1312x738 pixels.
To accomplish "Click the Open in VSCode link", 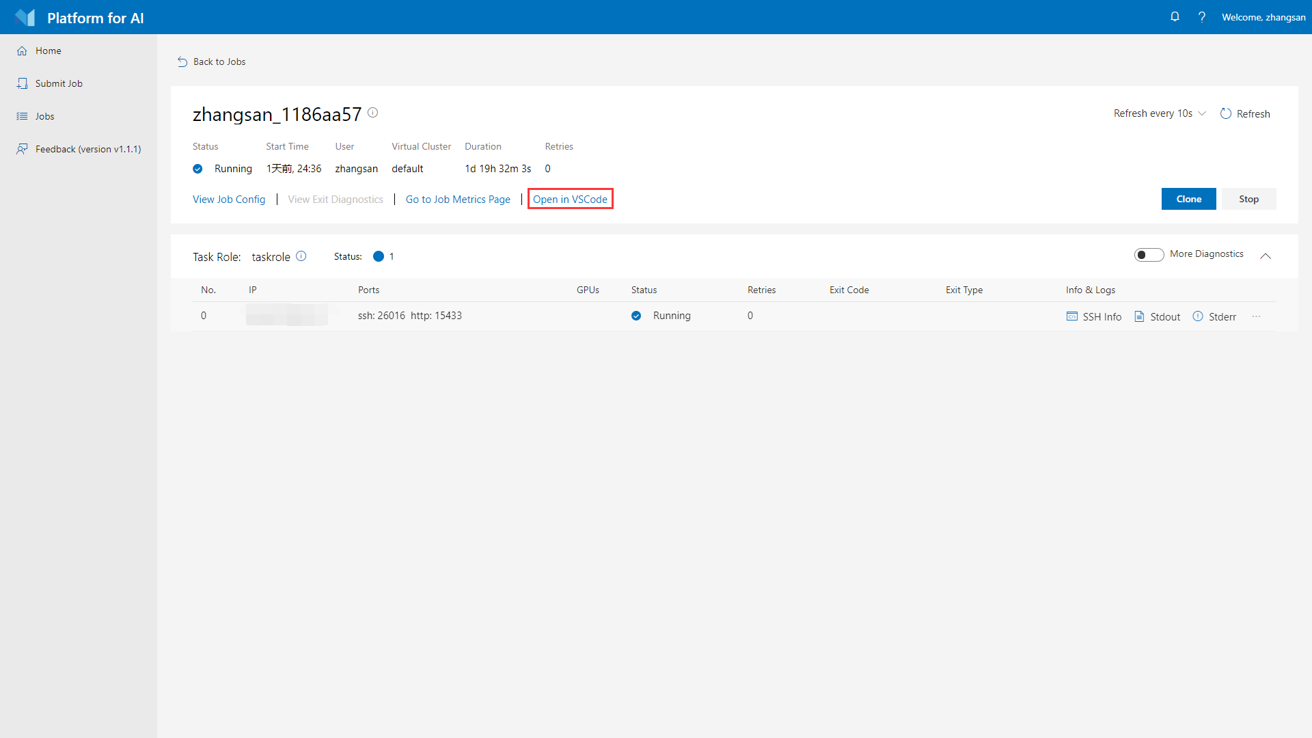I will pyautogui.click(x=570, y=199).
